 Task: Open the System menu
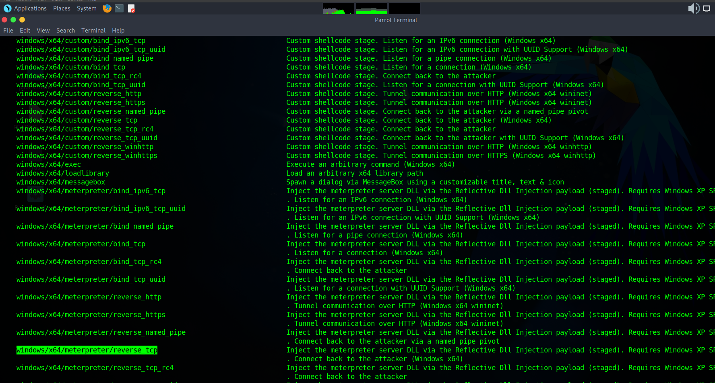point(86,8)
